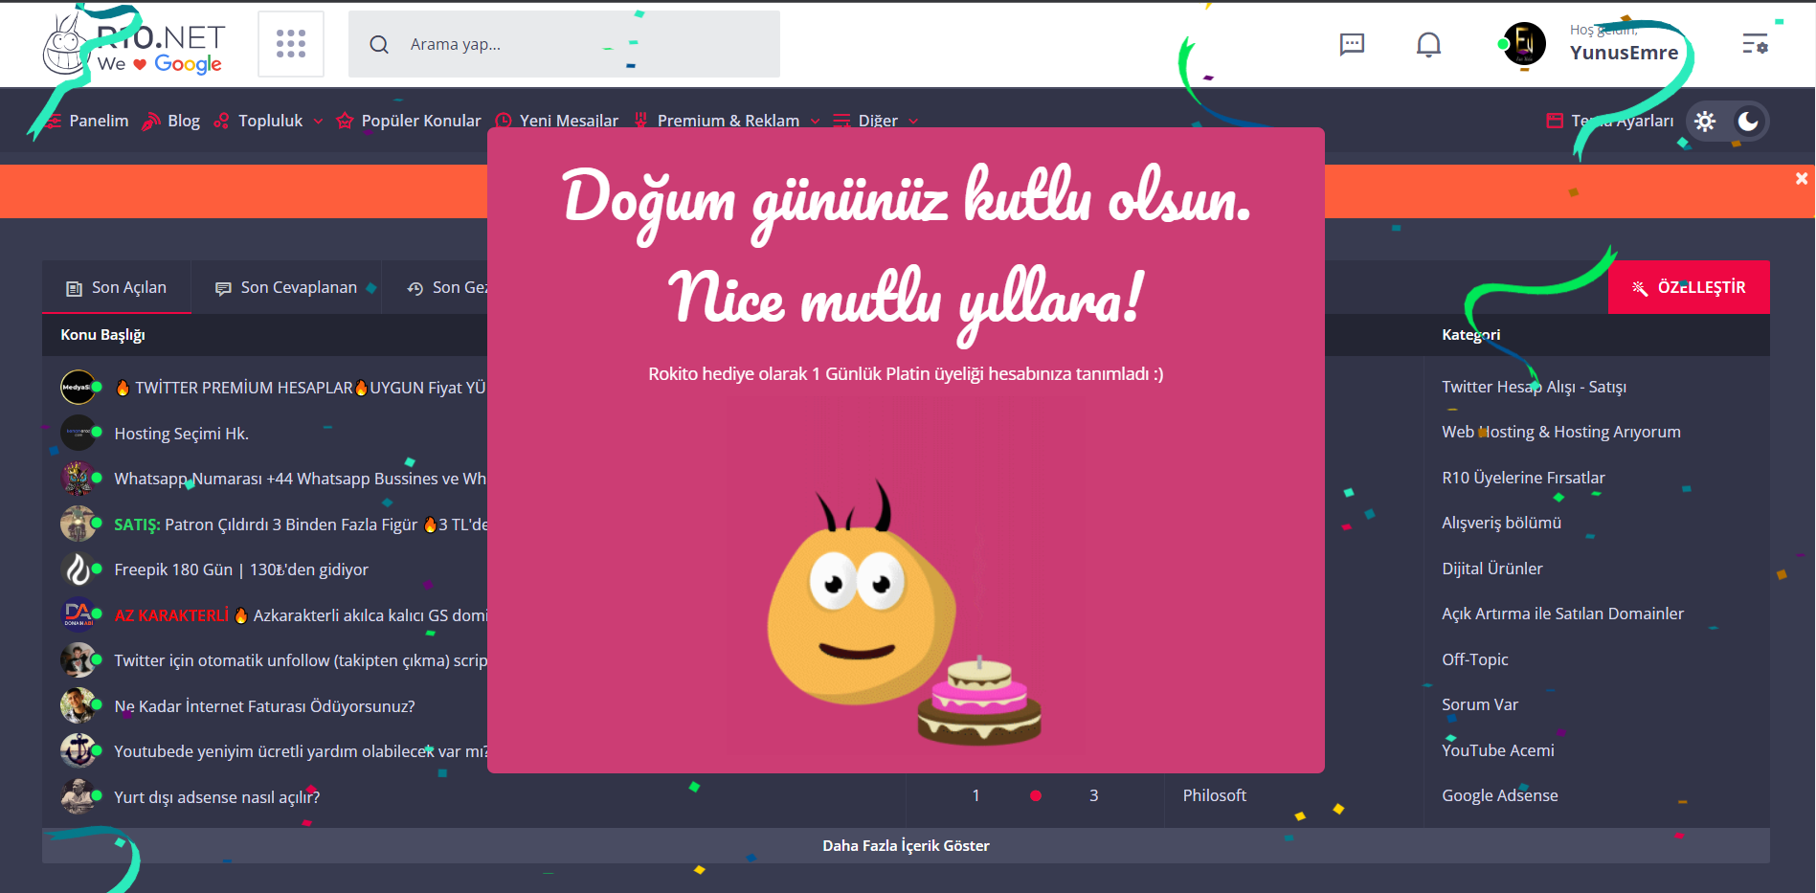
Task: Open YouTube Acemi category
Action: pyautogui.click(x=1498, y=750)
